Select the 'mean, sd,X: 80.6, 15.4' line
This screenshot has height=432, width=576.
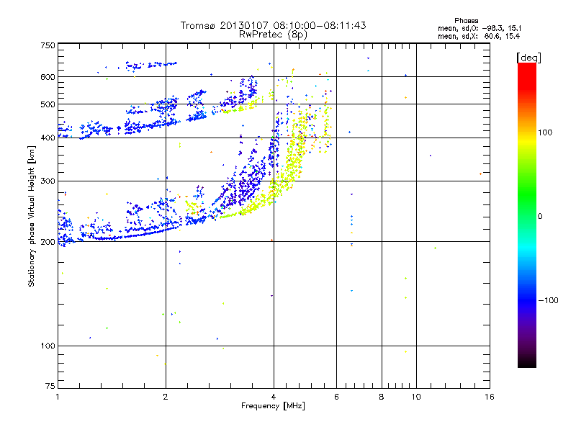point(479,36)
